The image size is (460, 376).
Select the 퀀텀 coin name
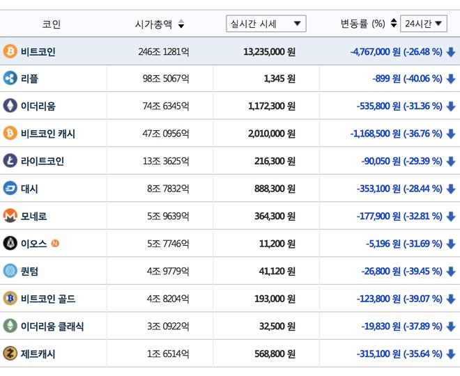click(29, 272)
